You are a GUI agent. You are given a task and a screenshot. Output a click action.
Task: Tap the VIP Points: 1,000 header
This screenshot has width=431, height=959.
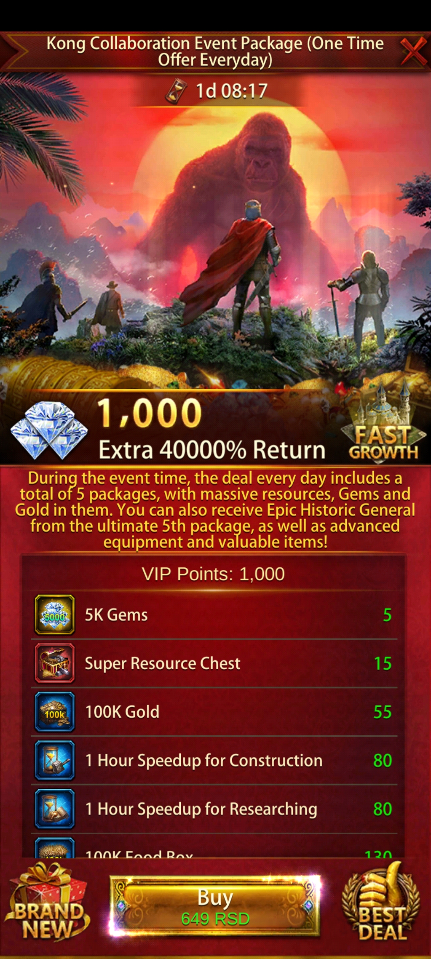pyautogui.click(x=214, y=574)
